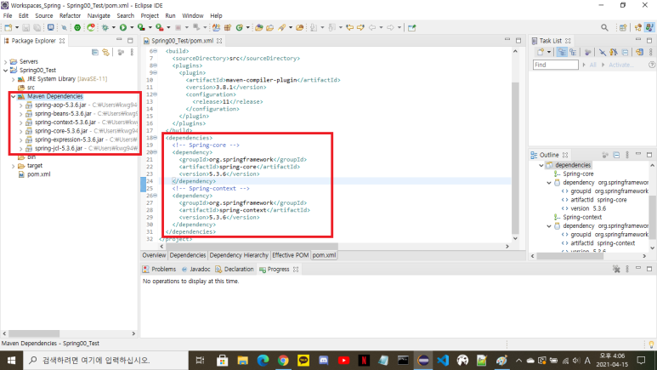Image resolution: width=657 pixels, height=370 pixels.
Task: Expand spring-aop-5.3.6.jar node
Action: point(21,105)
